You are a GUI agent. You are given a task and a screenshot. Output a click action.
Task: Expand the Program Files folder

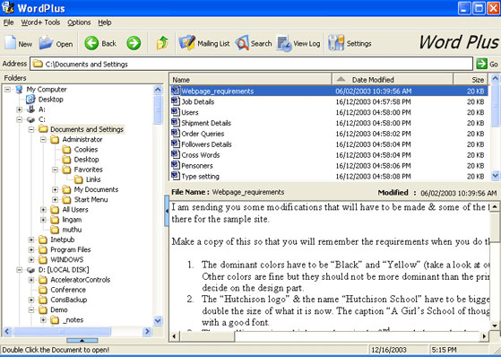click(x=31, y=250)
